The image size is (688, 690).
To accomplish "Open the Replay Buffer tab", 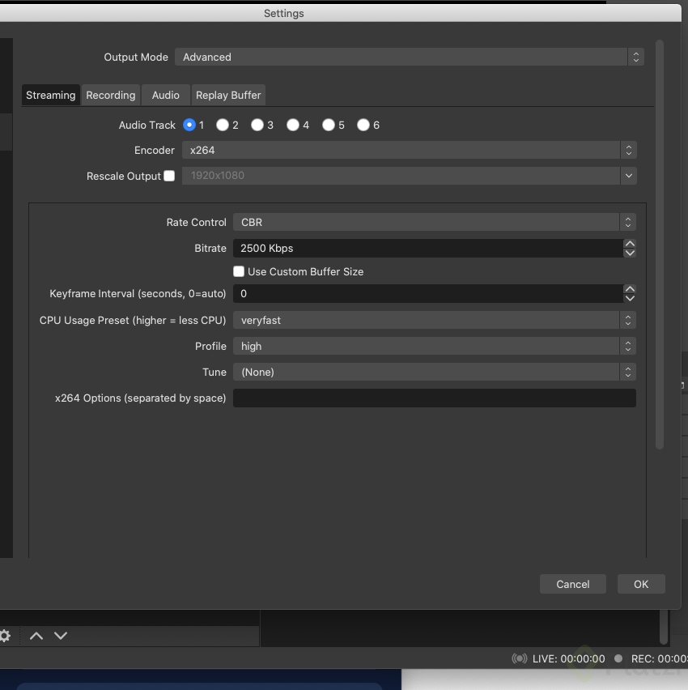I will (x=228, y=95).
